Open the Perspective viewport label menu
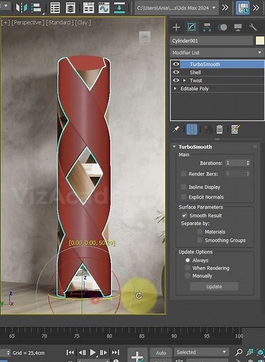 pyautogui.click(x=28, y=22)
